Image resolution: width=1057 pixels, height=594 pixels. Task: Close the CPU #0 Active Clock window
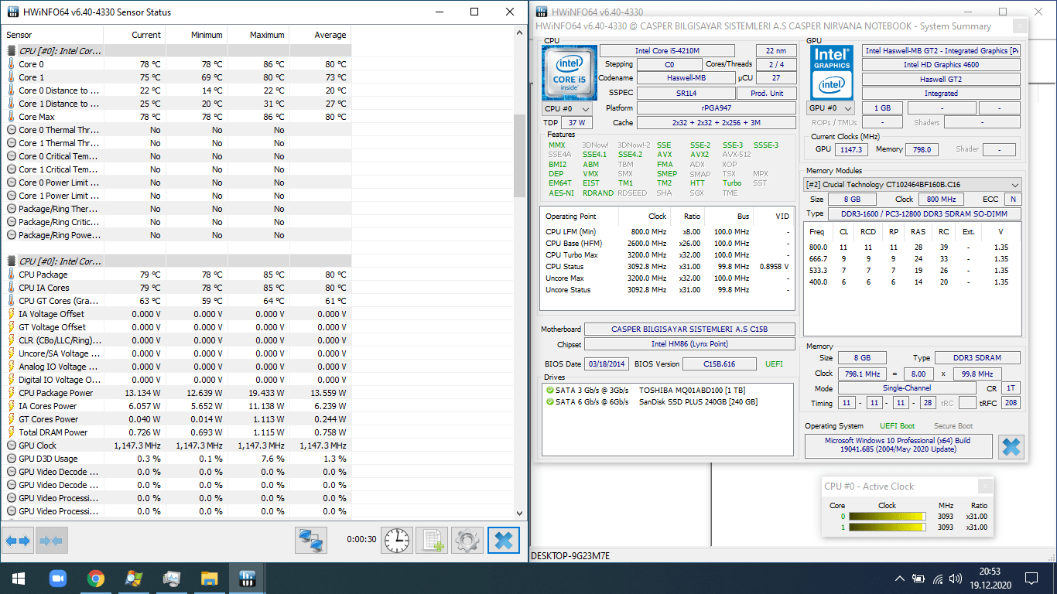pyautogui.click(x=984, y=486)
